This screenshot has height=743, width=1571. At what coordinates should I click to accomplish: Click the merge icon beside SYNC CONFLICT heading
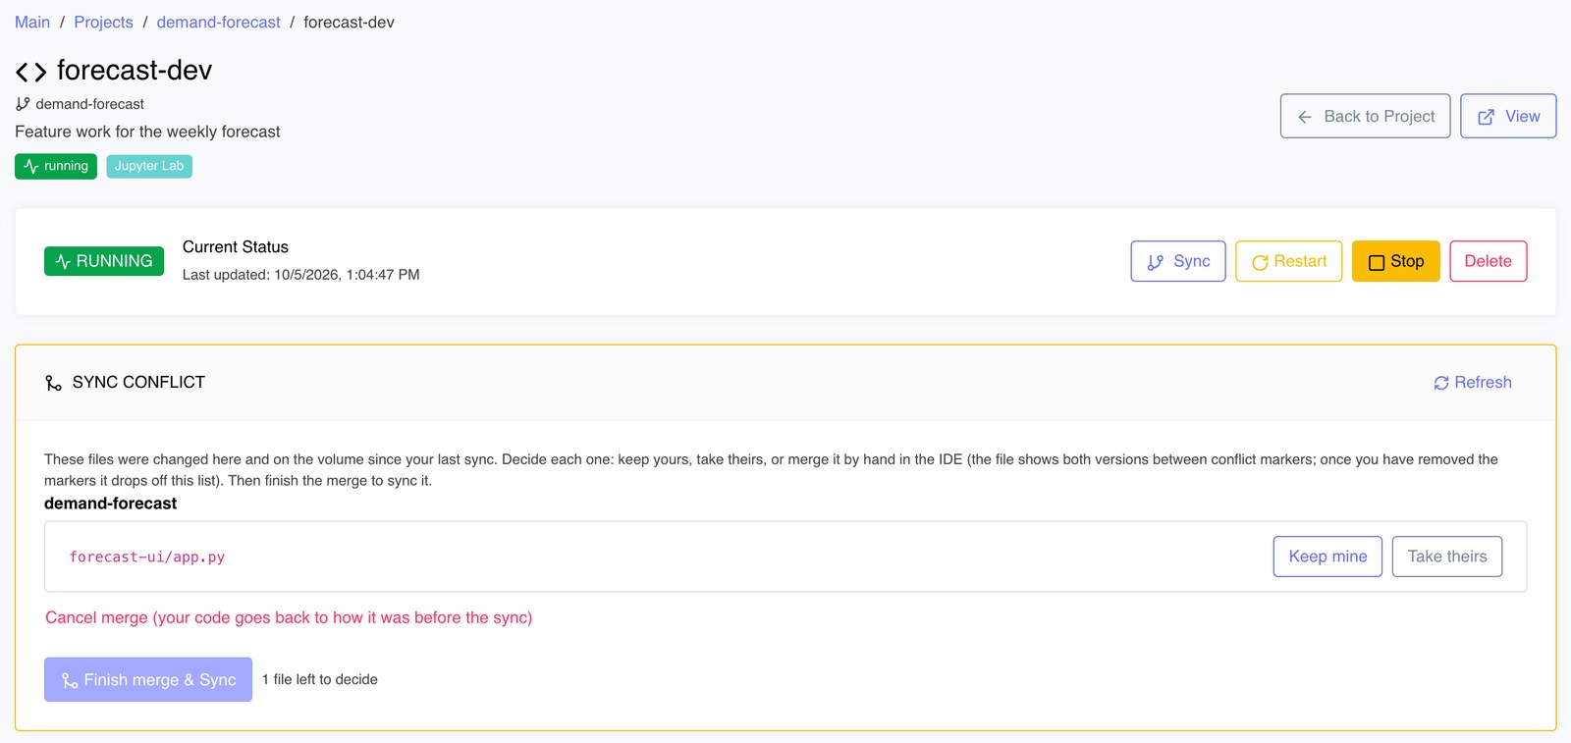(x=53, y=383)
